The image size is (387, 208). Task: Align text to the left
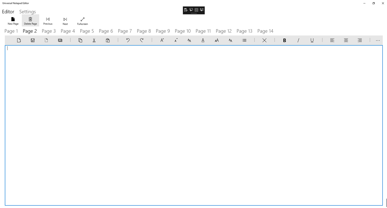point(332,40)
